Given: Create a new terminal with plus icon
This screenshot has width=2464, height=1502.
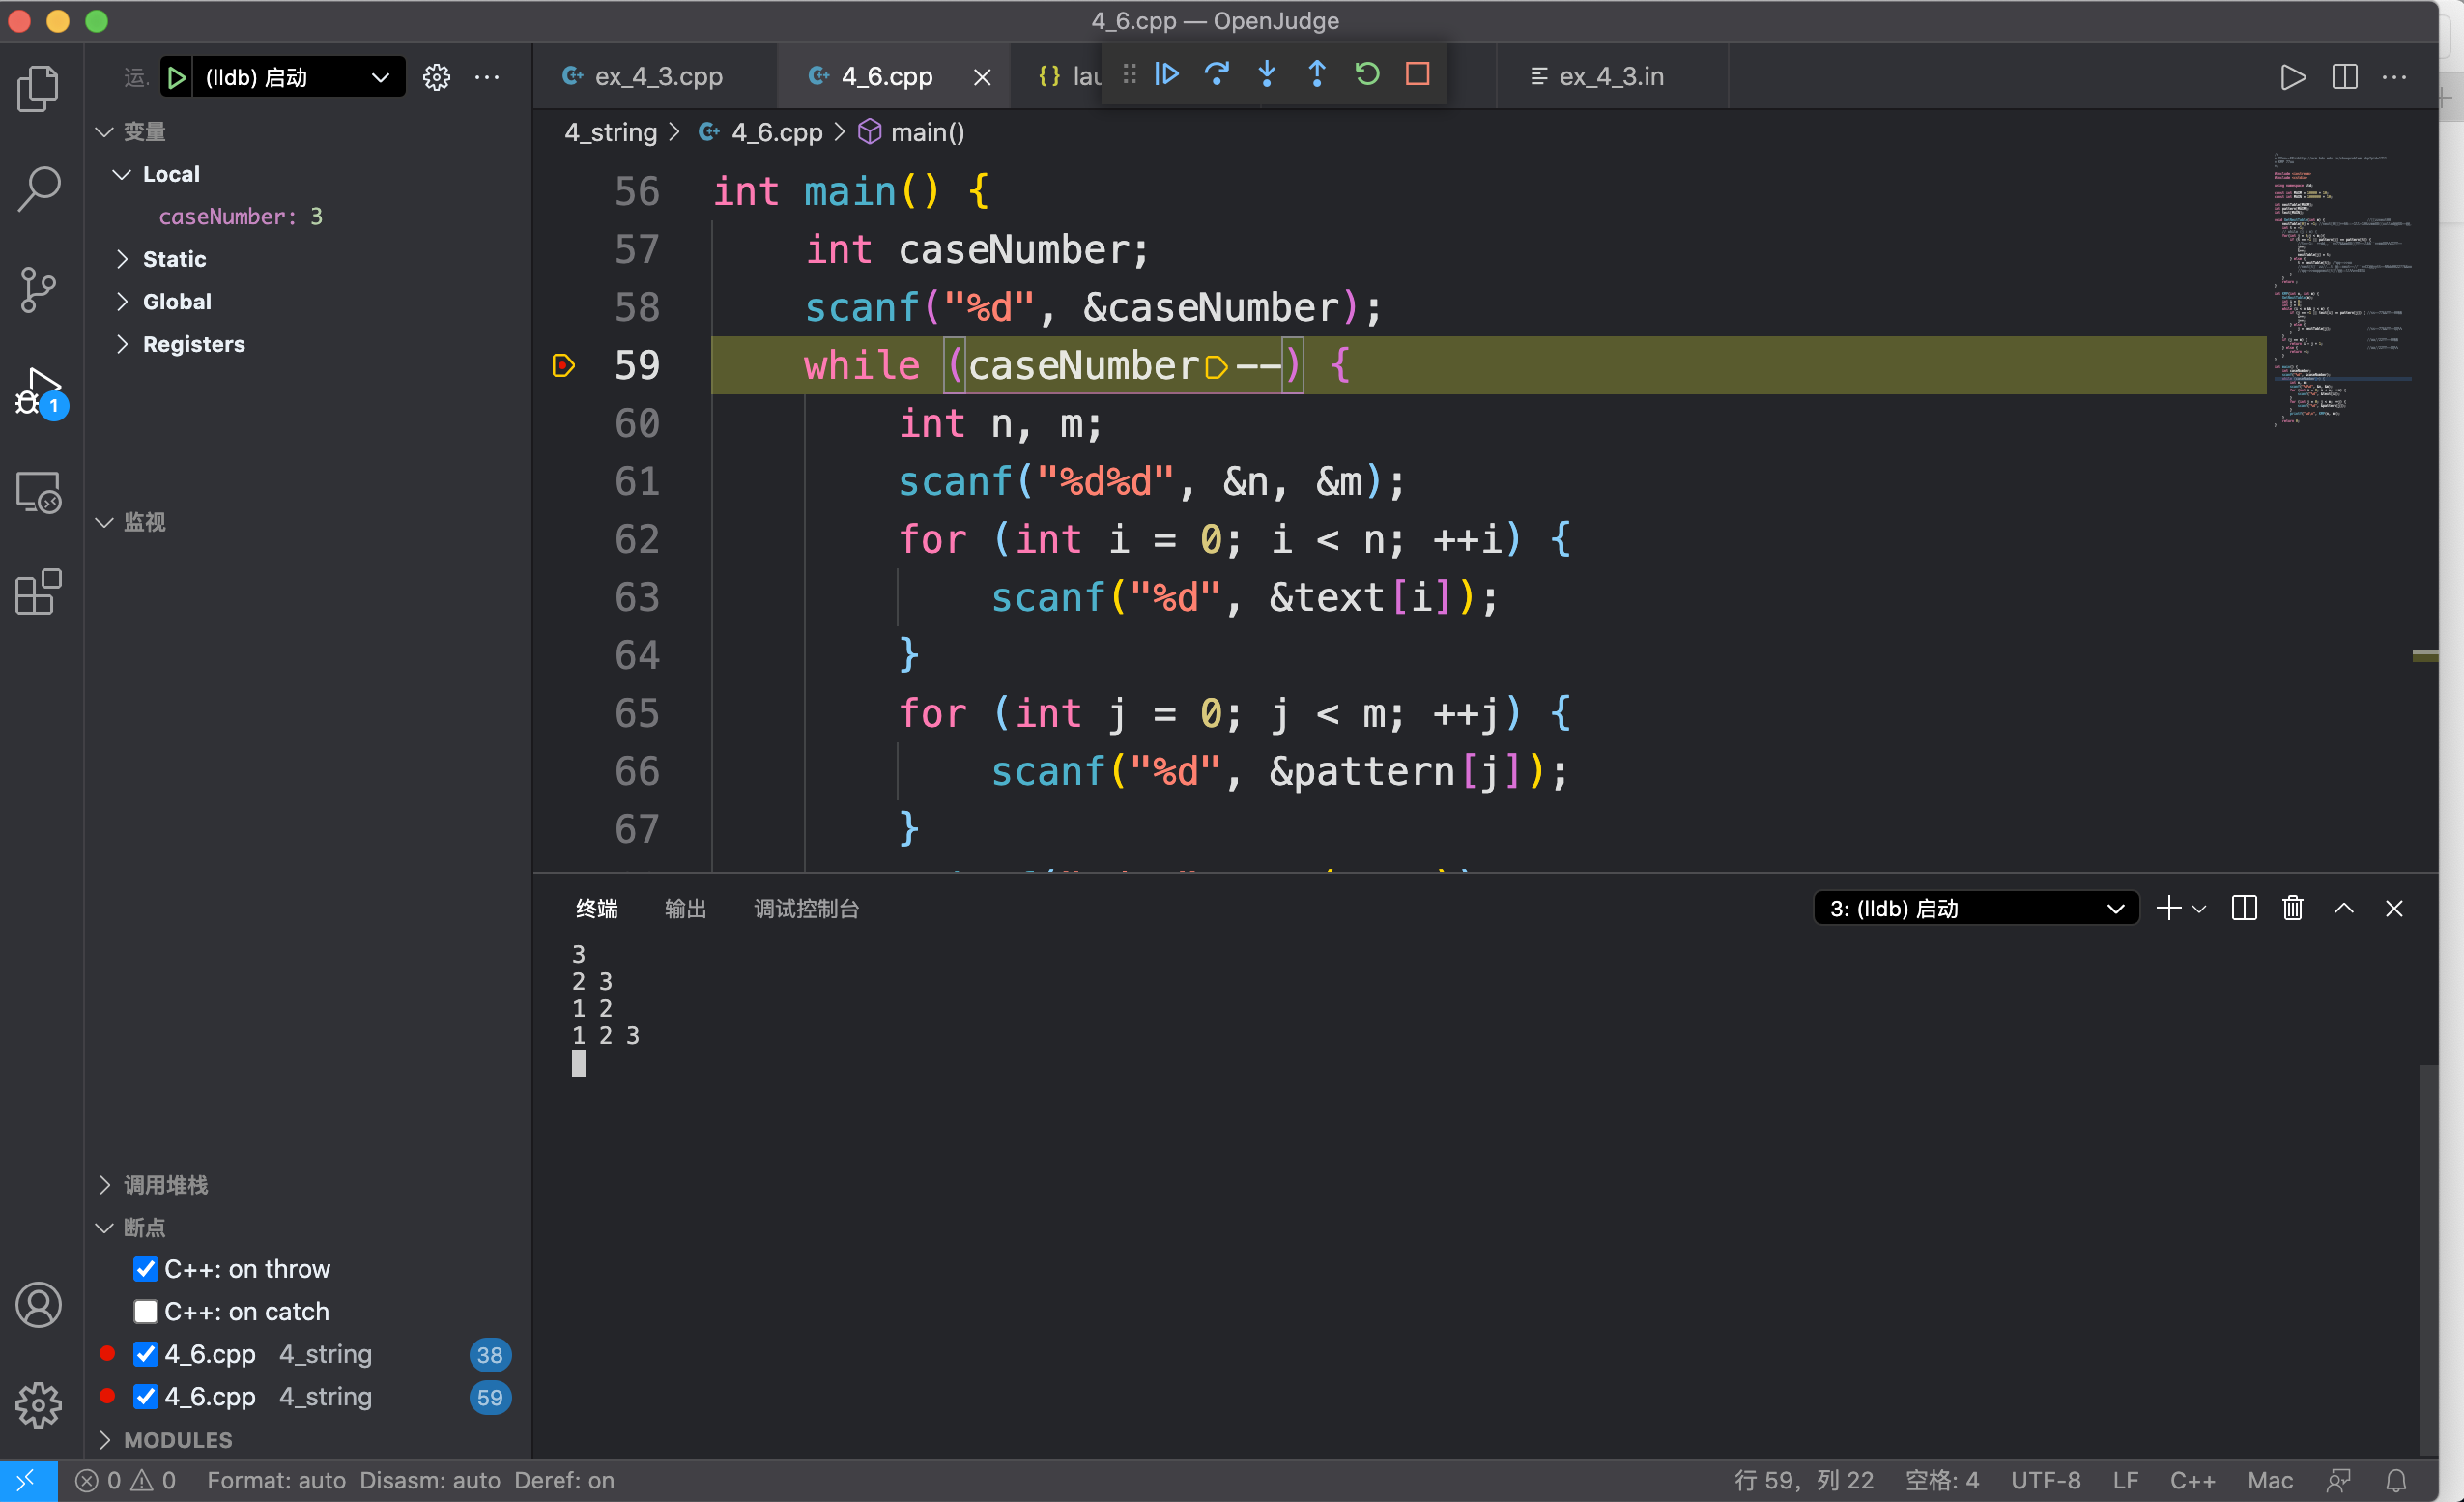Looking at the screenshot, I should [2169, 908].
